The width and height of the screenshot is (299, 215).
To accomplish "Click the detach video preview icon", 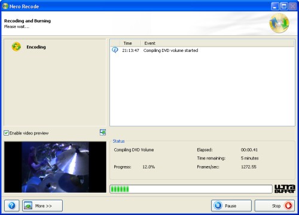I will [103, 133].
